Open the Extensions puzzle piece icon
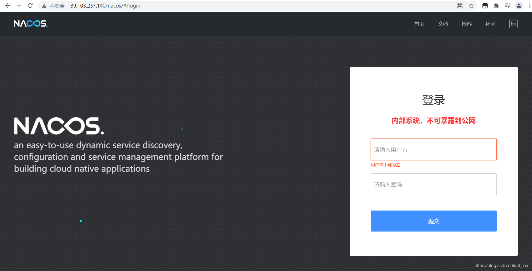The width and height of the screenshot is (532, 271). click(x=496, y=6)
